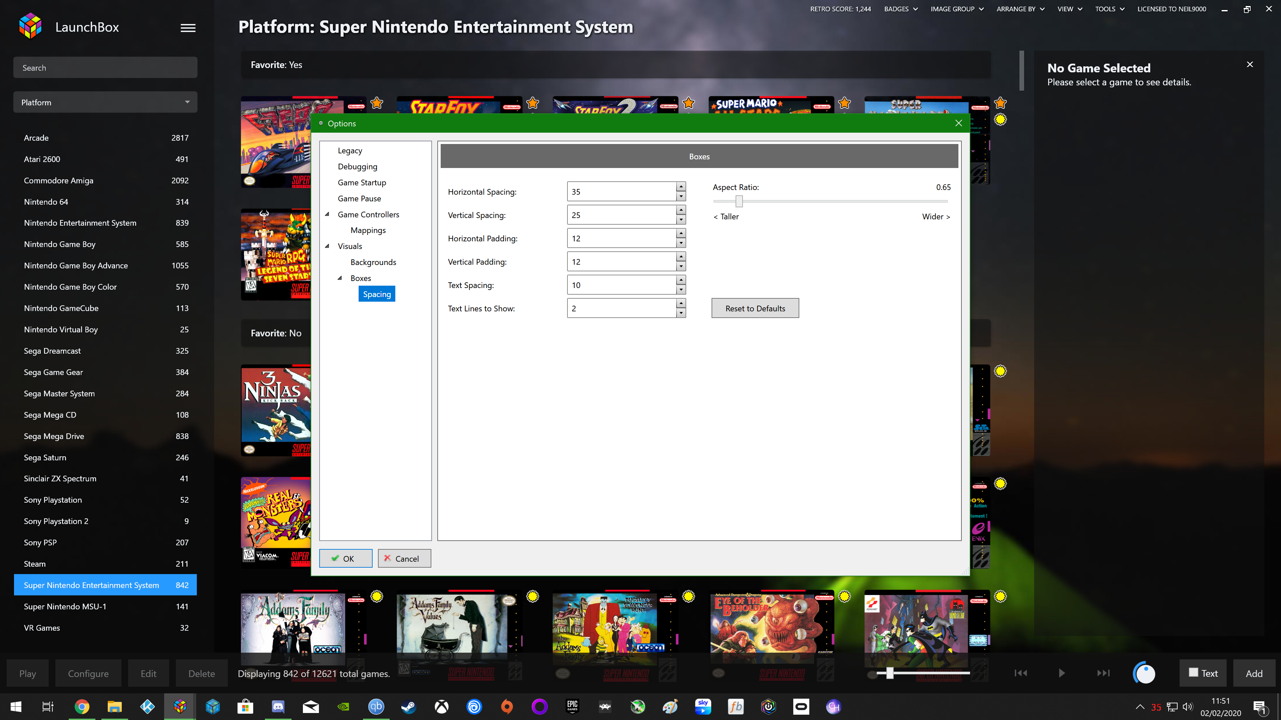Open the IMAGE GROUP dropdown menu

957,9
